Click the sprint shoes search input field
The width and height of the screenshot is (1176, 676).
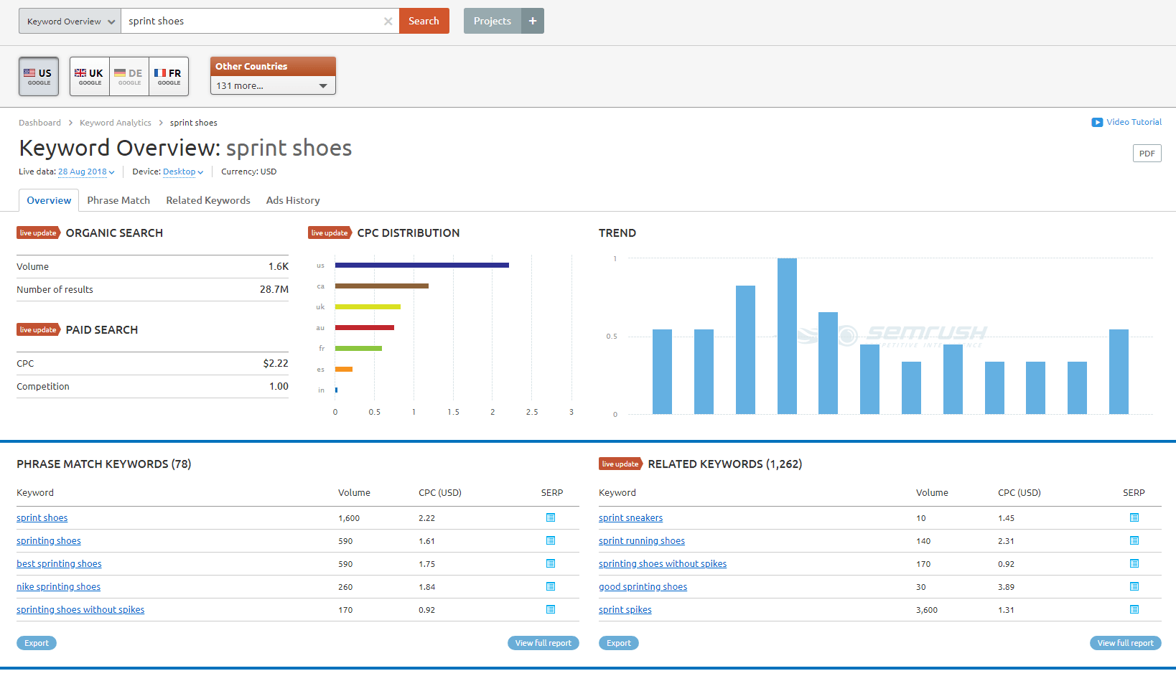[x=255, y=22]
